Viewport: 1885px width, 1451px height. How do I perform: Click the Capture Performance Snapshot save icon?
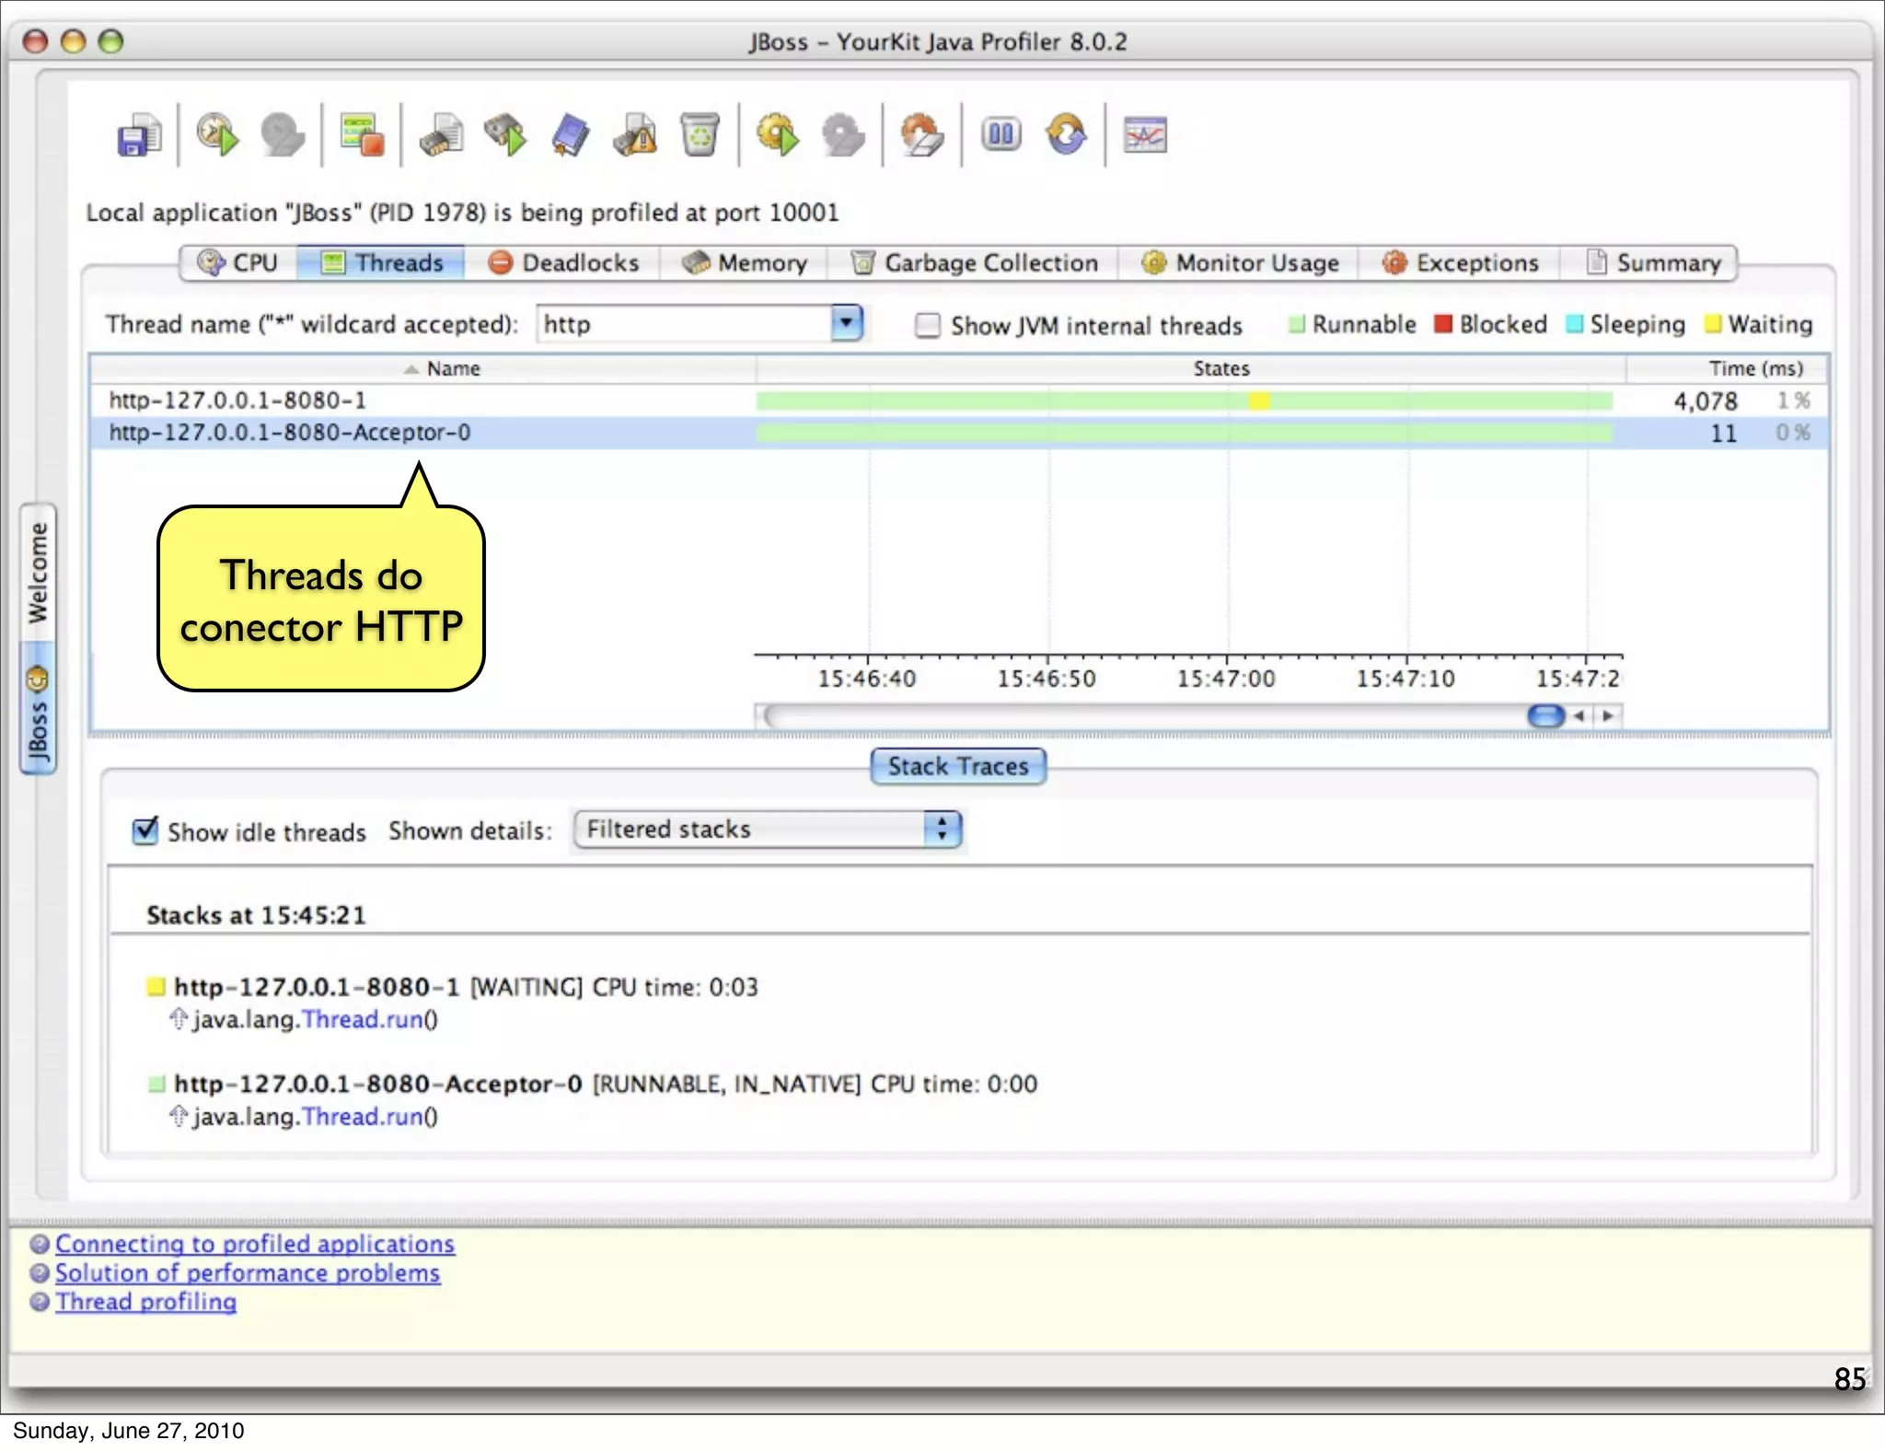pyautogui.click(x=139, y=136)
